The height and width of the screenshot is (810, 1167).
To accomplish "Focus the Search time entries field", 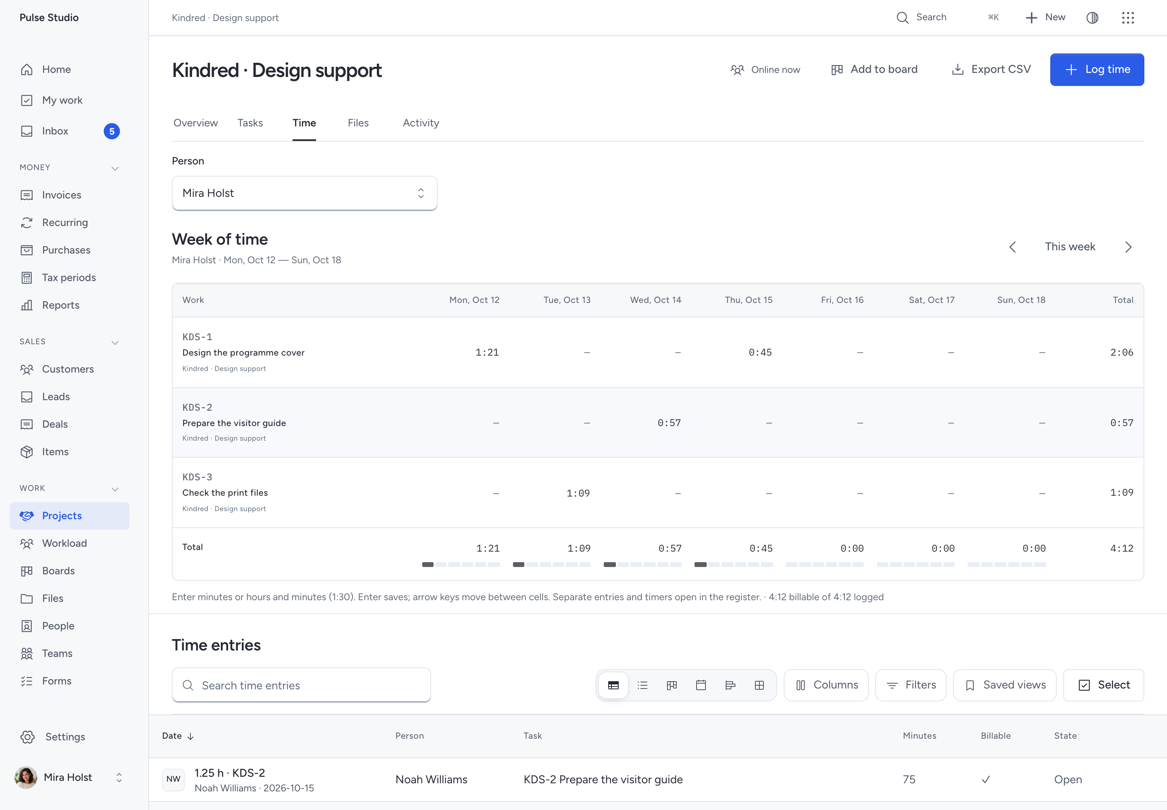I will coord(301,685).
